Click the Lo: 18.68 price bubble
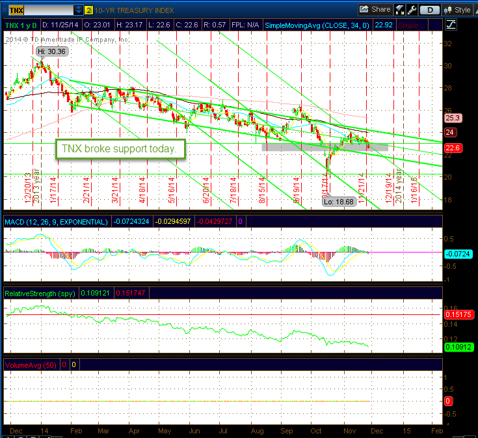478x438 pixels. pos(339,202)
